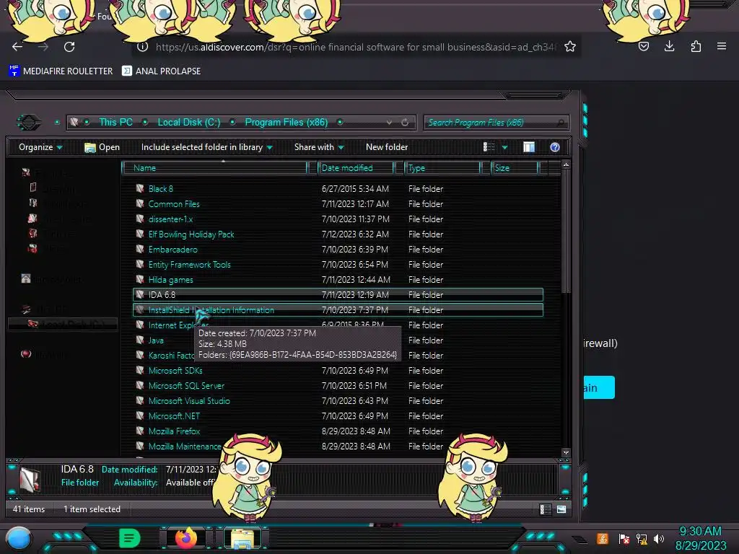Sort by the Size column header
The height and width of the screenshot is (554, 739).
coord(515,167)
